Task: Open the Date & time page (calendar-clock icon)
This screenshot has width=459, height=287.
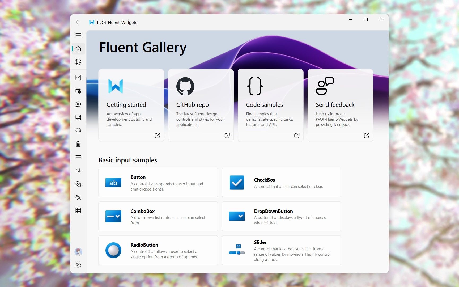Action: [x=78, y=91]
